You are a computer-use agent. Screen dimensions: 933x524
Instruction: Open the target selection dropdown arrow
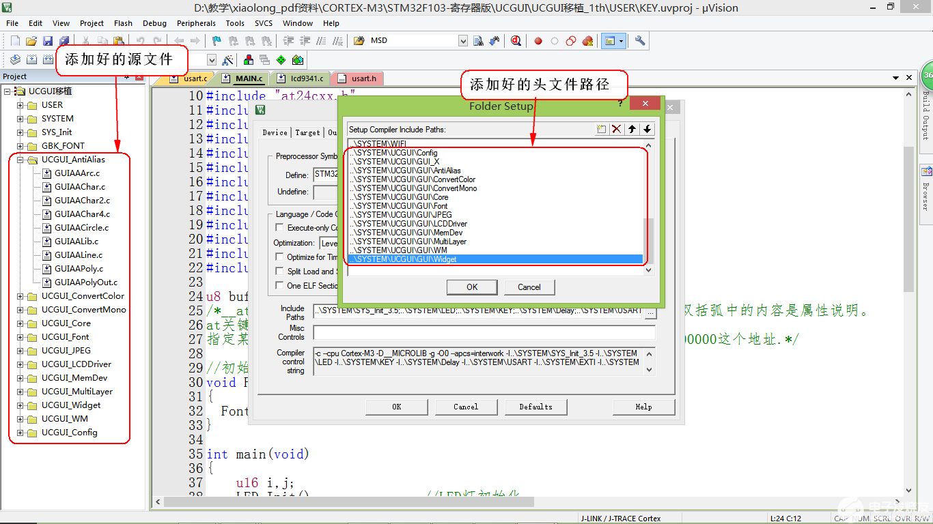[x=212, y=60]
